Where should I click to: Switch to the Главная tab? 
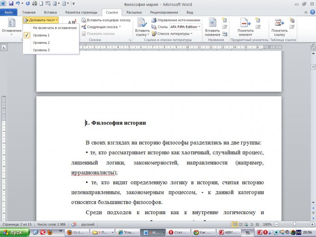[x=29, y=12]
